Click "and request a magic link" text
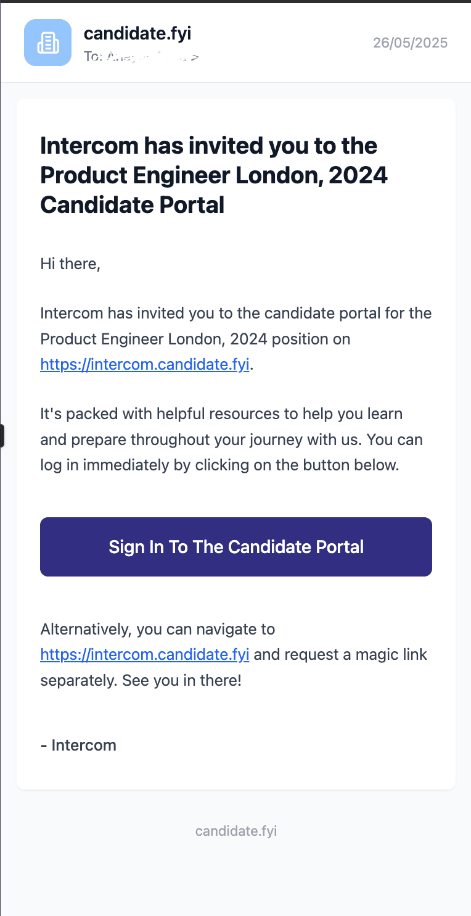Screen dimensions: 471x916 [x=340, y=654]
